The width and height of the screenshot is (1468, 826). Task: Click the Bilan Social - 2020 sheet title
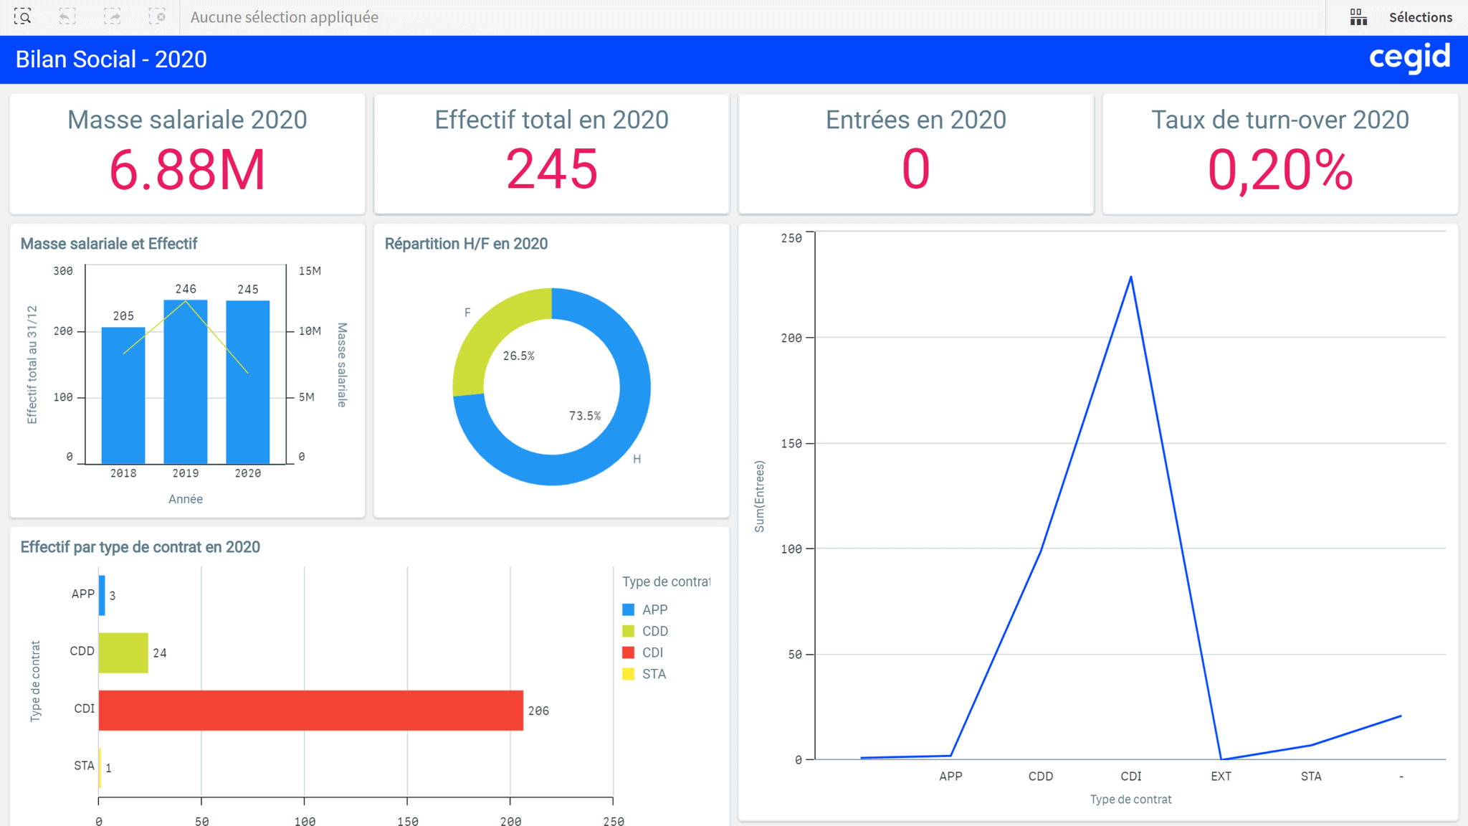(110, 60)
